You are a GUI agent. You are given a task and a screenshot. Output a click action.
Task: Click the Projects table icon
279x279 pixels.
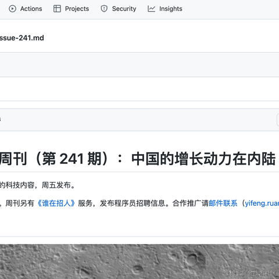pos(57,9)
